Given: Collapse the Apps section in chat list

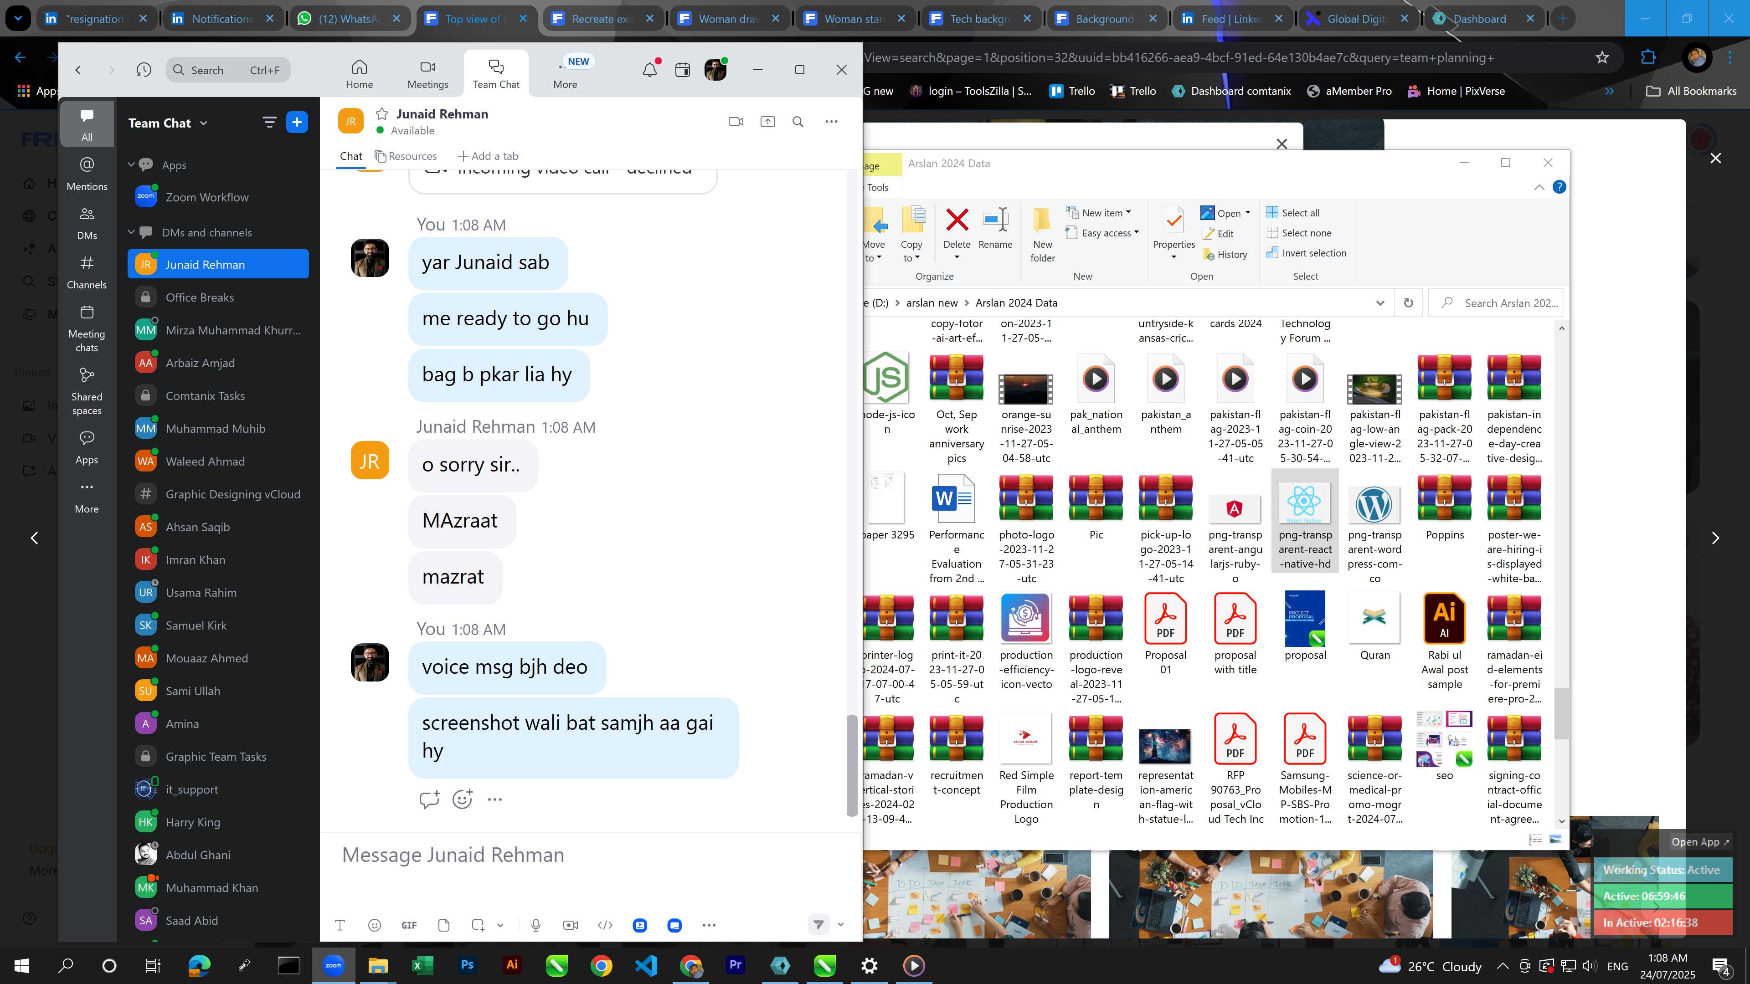Looking at the screenshot, I should click(x=132, y=164).
